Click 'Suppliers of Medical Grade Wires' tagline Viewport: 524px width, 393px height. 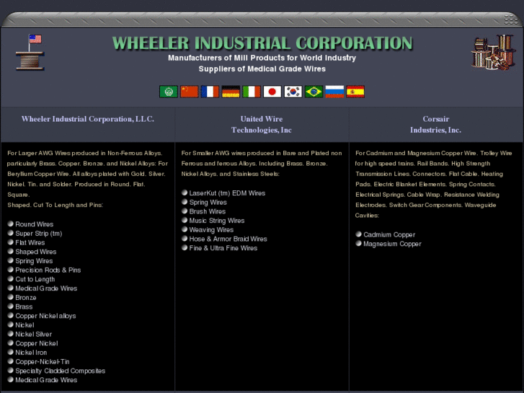click(x=262, y=69)
